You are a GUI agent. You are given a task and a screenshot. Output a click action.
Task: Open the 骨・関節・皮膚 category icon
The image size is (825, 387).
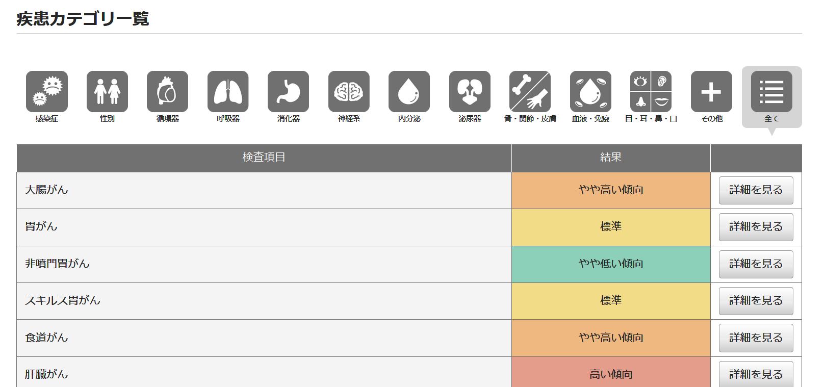(530, 92)
